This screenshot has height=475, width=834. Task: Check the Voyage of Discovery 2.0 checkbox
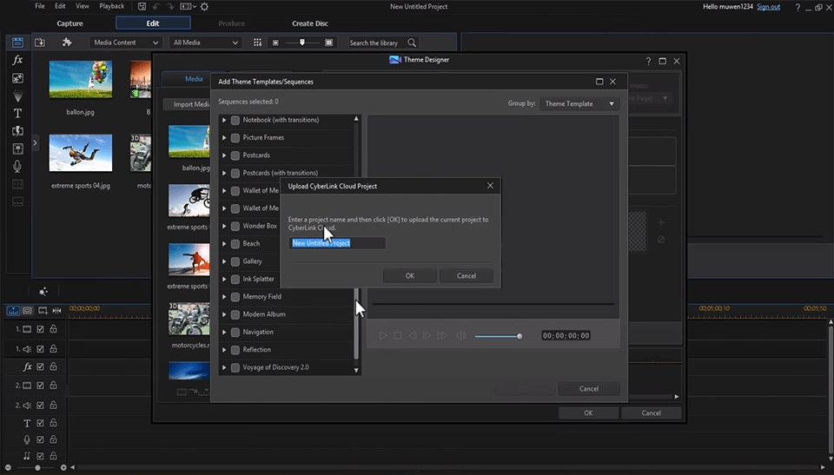235,367
